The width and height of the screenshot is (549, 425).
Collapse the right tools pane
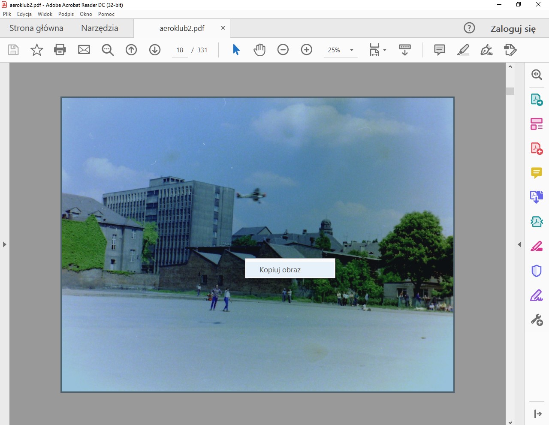pos(519,244)
